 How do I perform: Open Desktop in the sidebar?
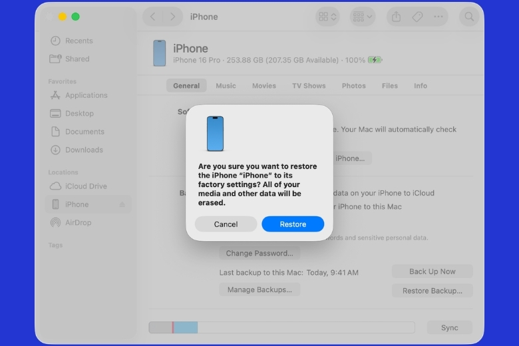tap(88, 114)
